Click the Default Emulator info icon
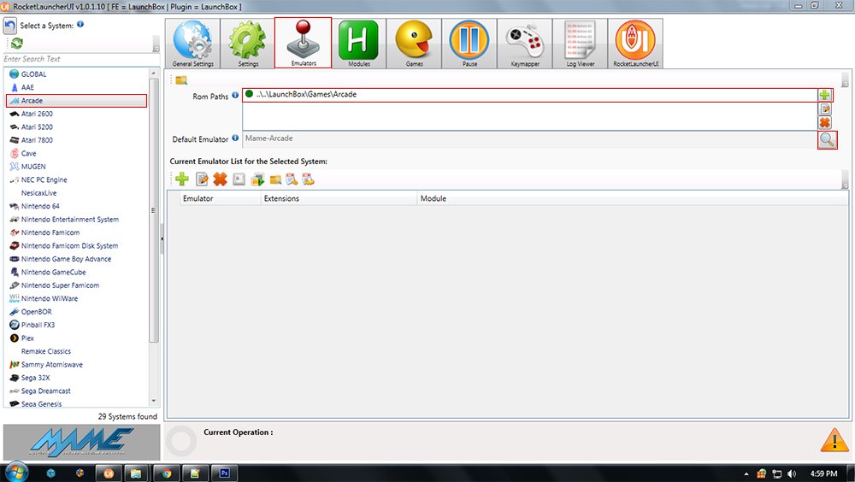 pyautogui.click(x=235, y=138)
